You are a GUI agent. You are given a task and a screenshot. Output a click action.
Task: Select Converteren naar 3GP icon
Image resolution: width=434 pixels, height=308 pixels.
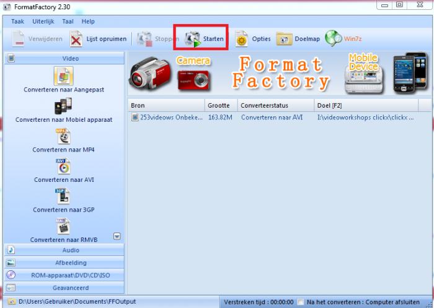(x=63, y=197)
